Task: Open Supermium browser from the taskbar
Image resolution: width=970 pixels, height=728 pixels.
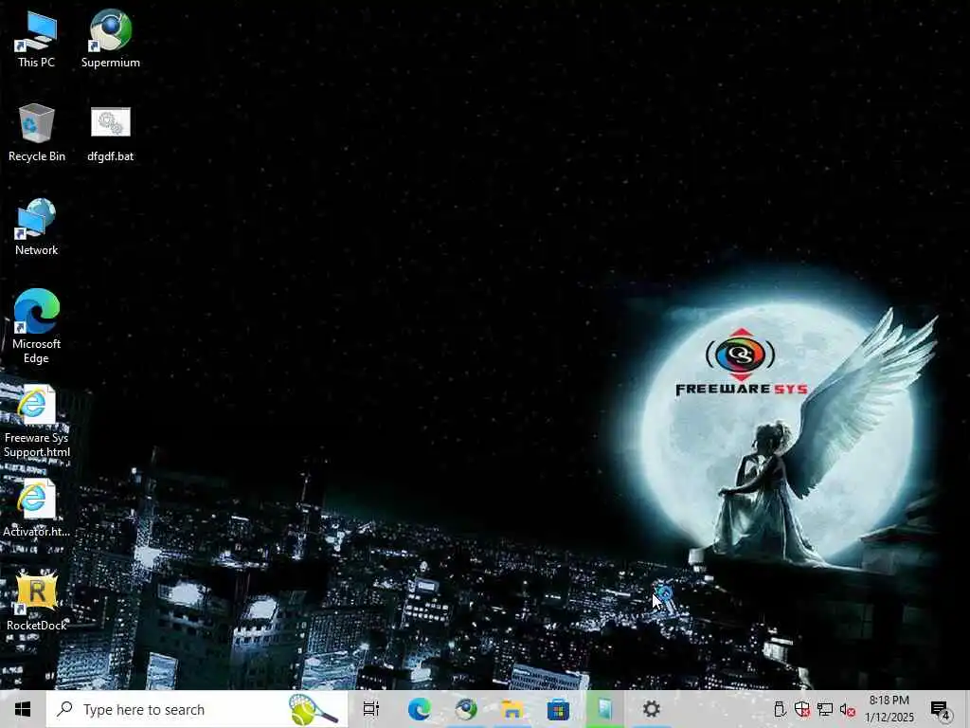Action: (x=466, y=709)
